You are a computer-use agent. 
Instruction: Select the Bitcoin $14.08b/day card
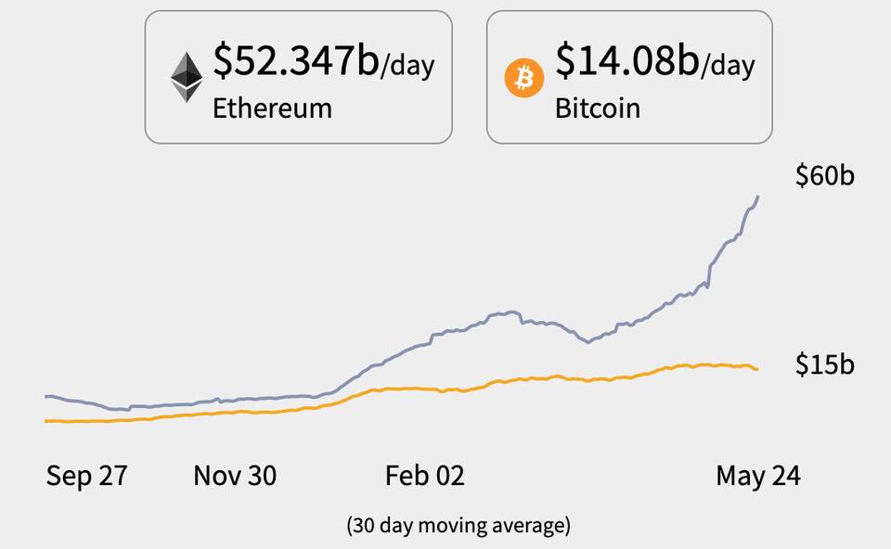coord(629,77)
